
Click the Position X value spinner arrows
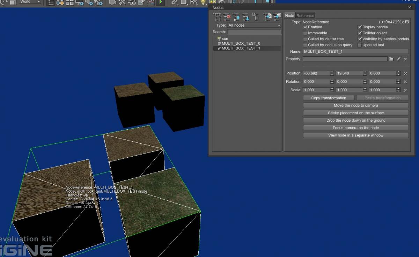click(x=332, y=73)
